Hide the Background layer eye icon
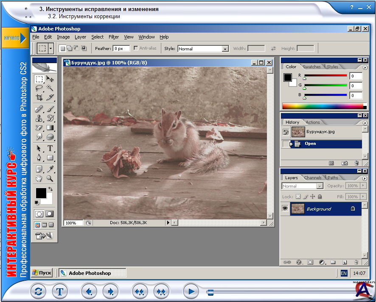The width and height of the screenshot is (376, 302). pyautogui.click(x=285, y=209)
